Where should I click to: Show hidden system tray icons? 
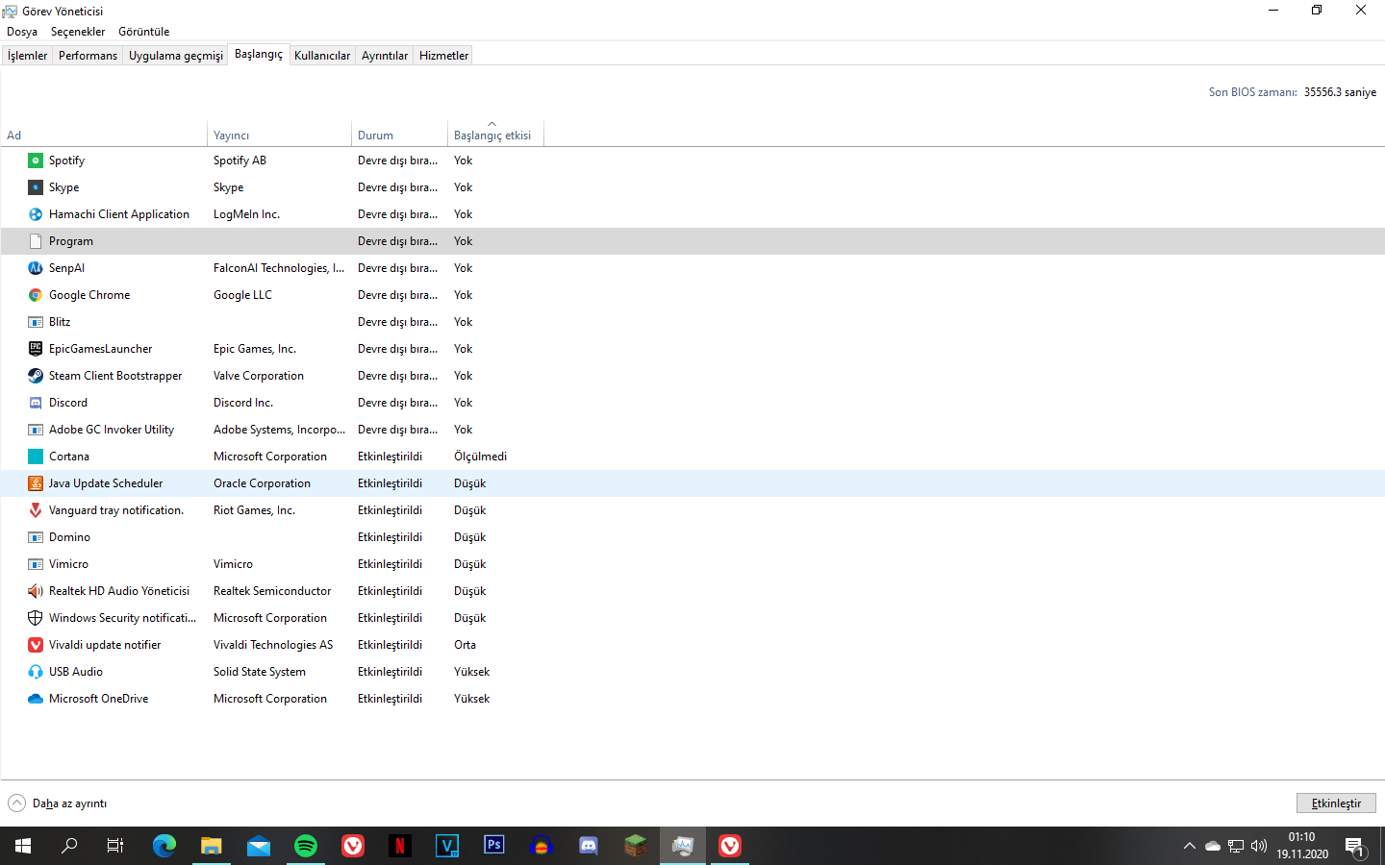[1190, 846]
